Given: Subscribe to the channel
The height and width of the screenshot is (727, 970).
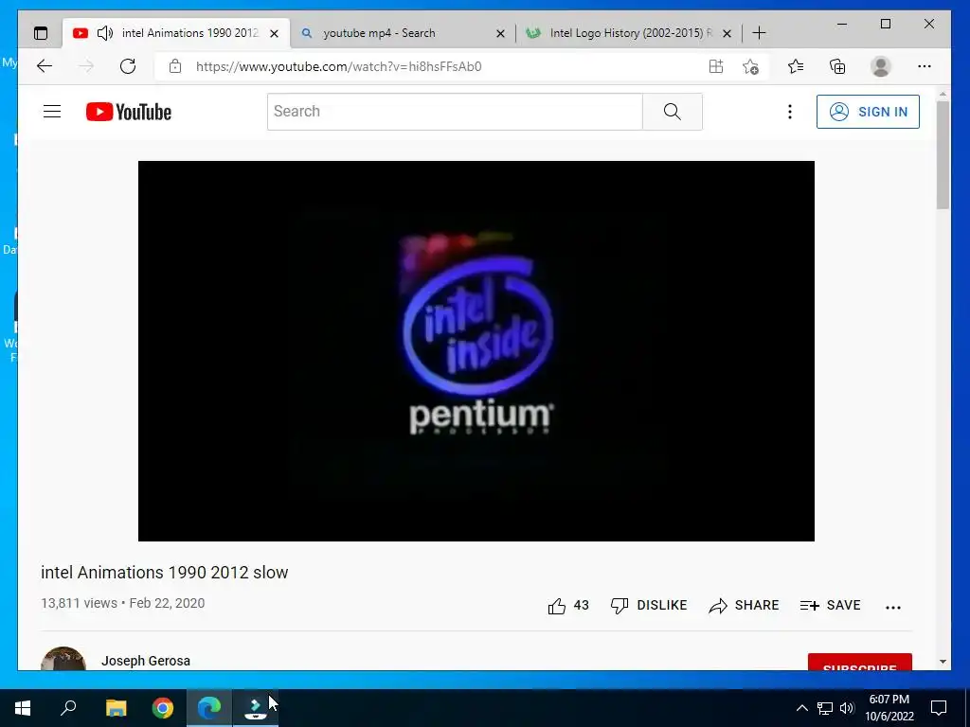Looking at the screenshot, I should coord(860,662).
